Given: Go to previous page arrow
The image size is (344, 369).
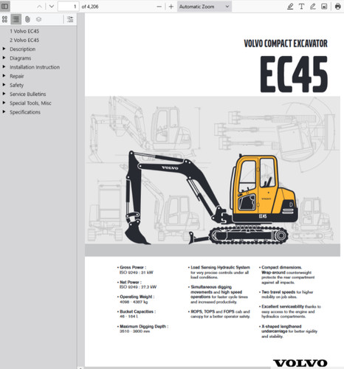Looking at the screenshot, I should pyautogui.click(x=39, y=7).
